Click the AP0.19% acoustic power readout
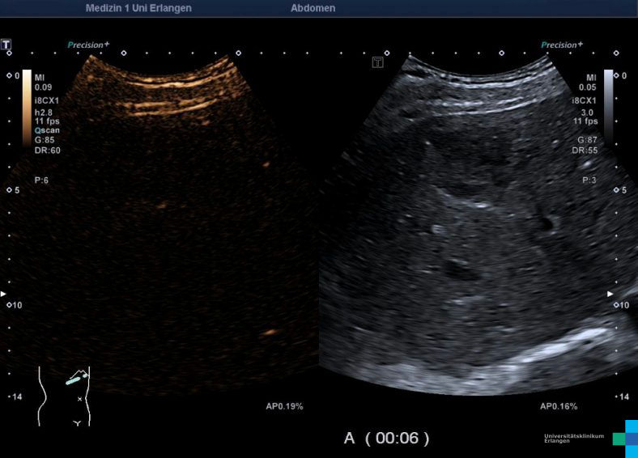 pos(284,406)
